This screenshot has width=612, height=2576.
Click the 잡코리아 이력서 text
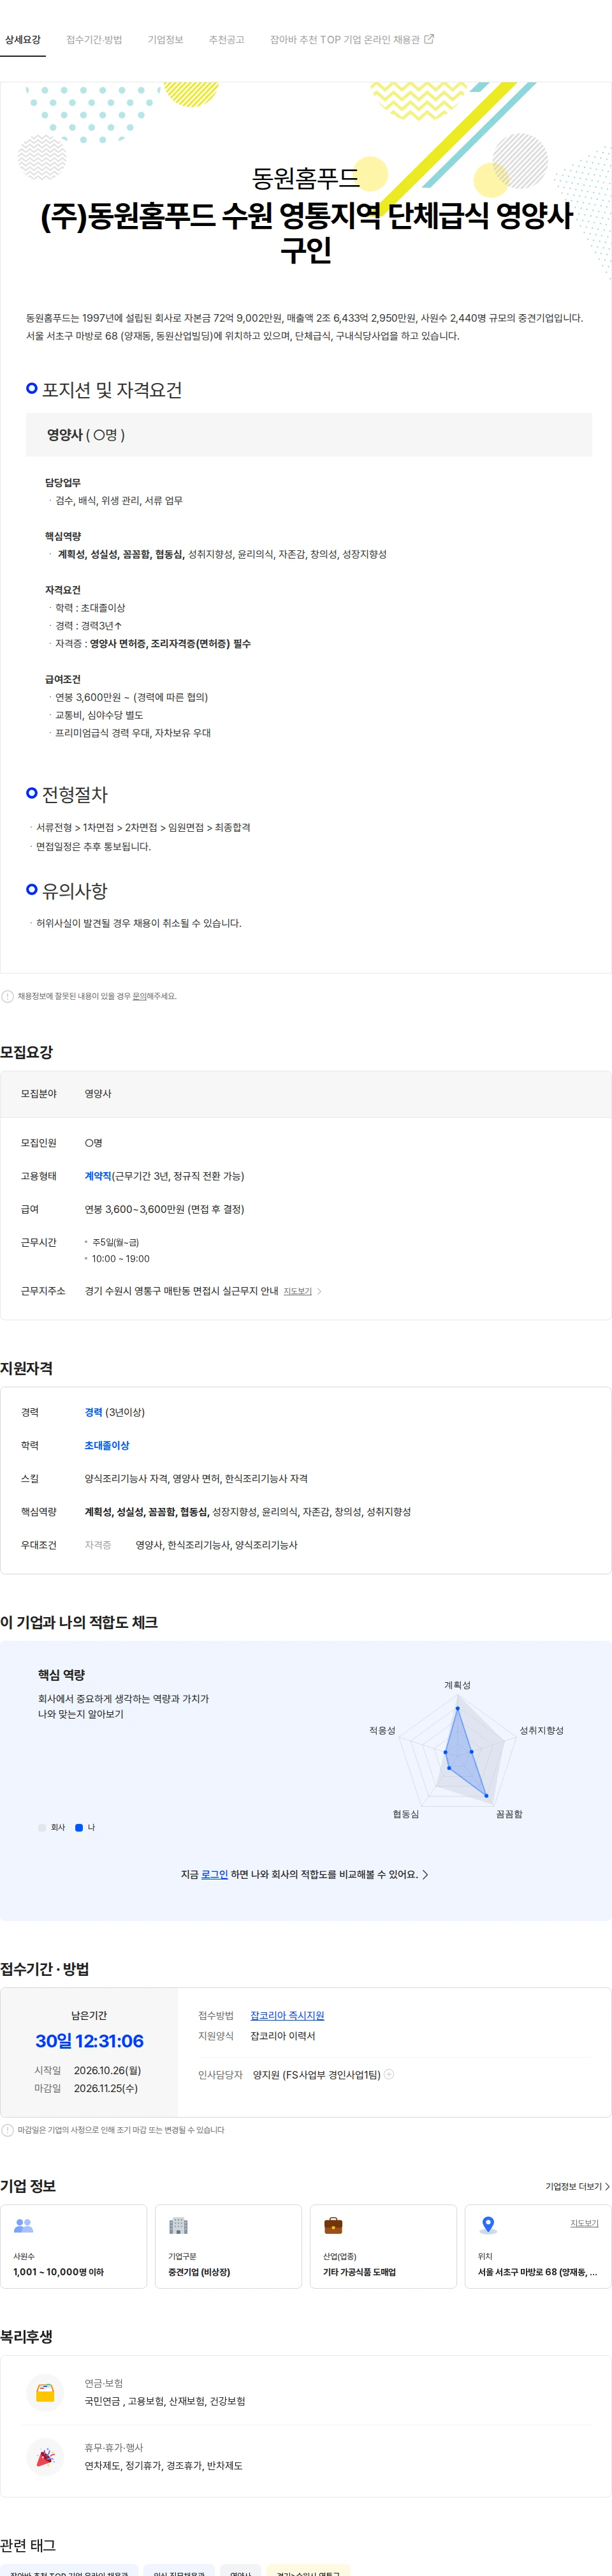tap(282, 2036)
